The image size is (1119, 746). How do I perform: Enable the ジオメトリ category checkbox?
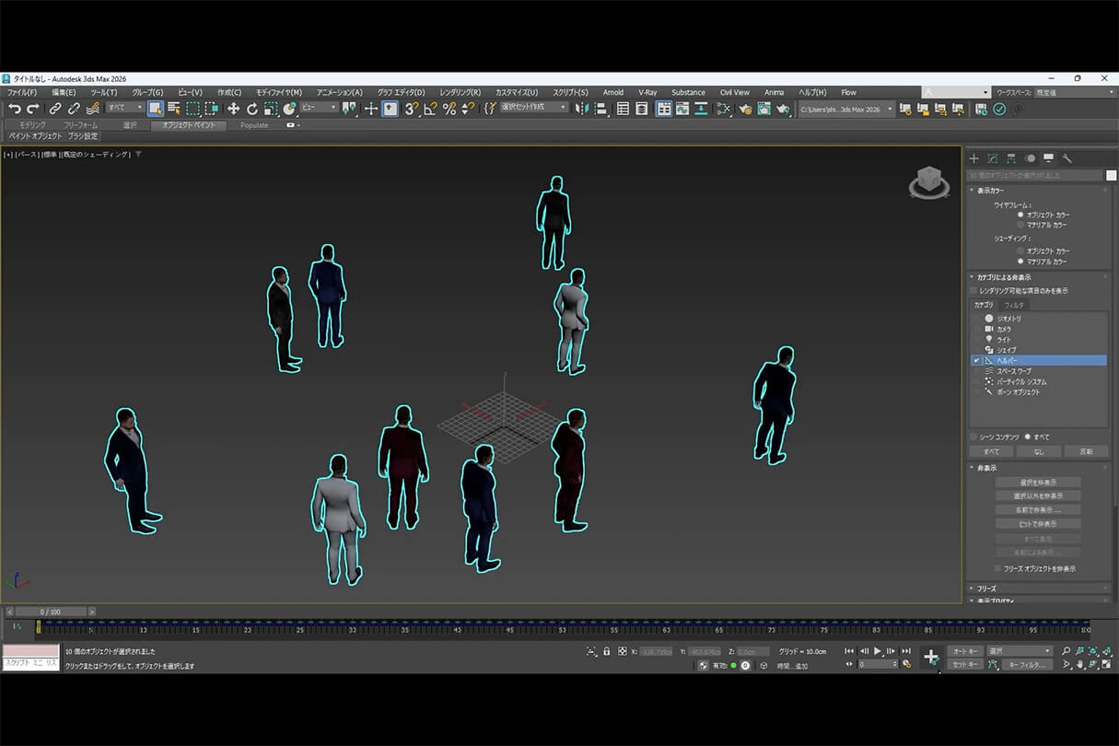coord(976,319)
